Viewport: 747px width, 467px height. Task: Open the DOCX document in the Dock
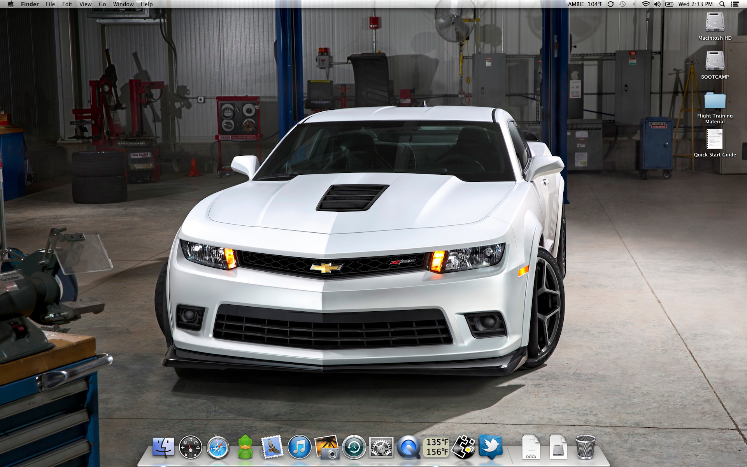[x=531, y=447]
